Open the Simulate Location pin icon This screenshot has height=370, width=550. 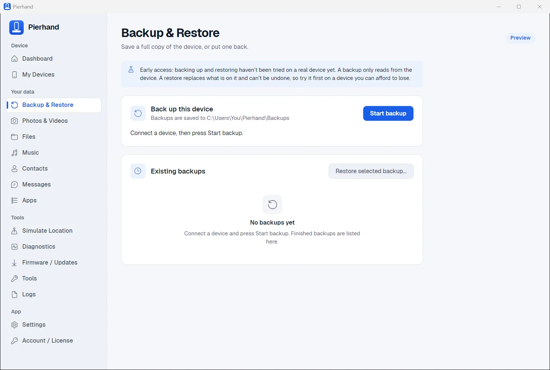[14, 231]
